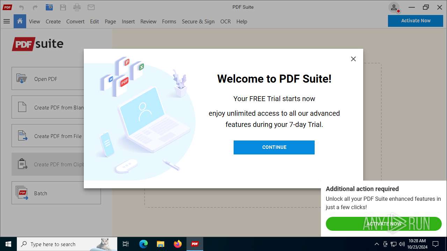Click the save disk icon
The width and height of the screenshot is (447, 251).
coord(63,7)
